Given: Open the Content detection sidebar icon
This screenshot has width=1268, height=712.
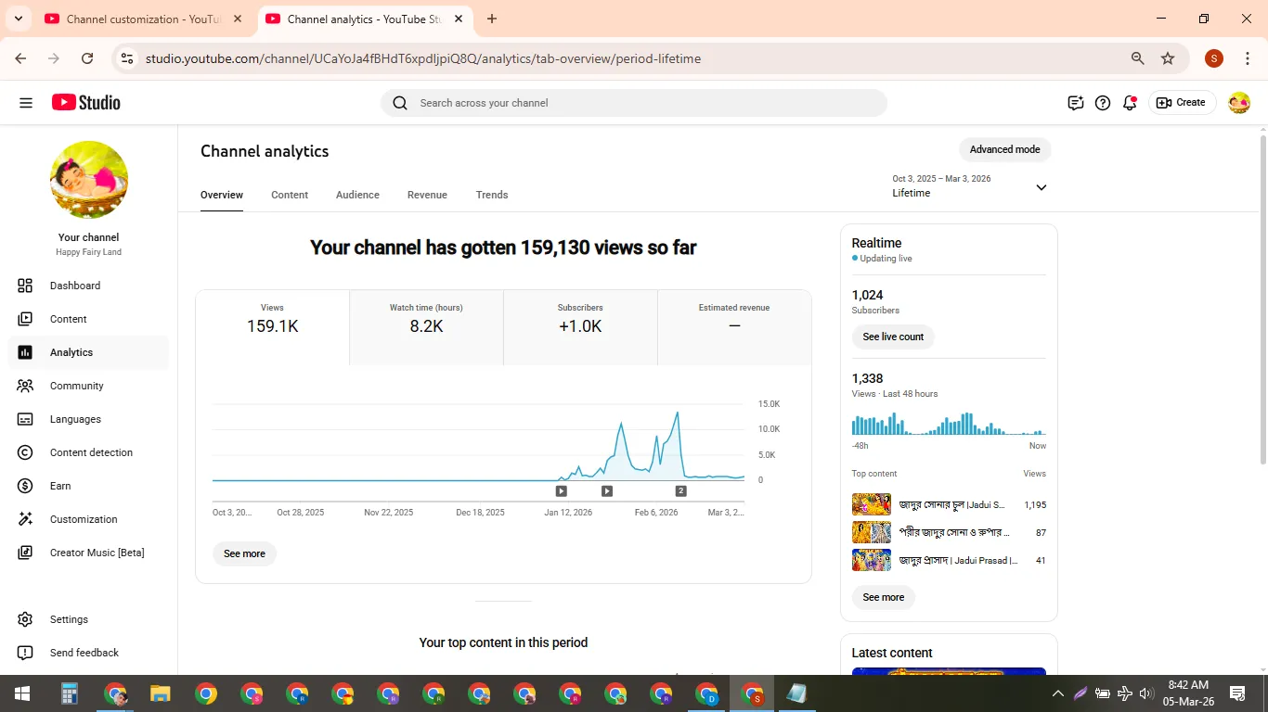Looking at the screenshot, I should (25, 452).
